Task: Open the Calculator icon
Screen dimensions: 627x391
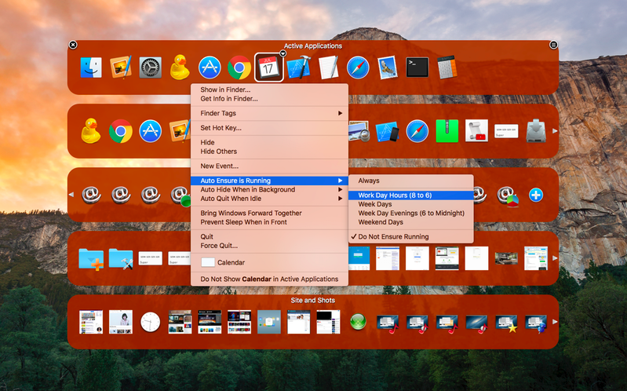Action: click(x=447, y=68)
